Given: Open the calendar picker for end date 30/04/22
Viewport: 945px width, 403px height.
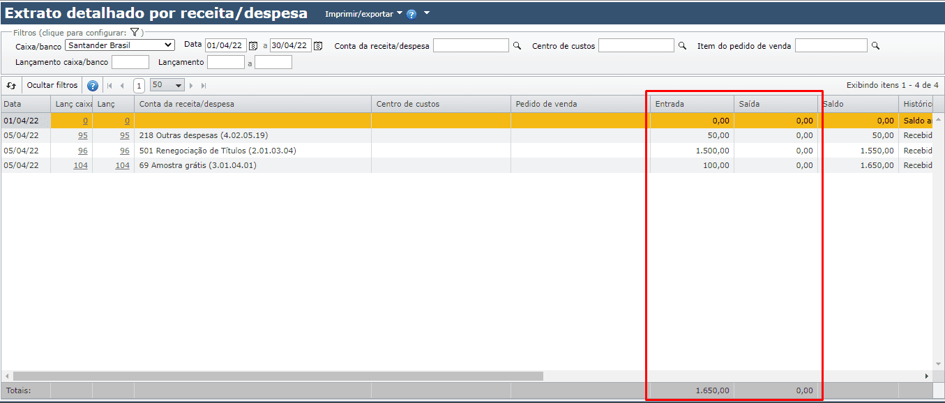Looking at the screenshot, I should coord(318,45).
